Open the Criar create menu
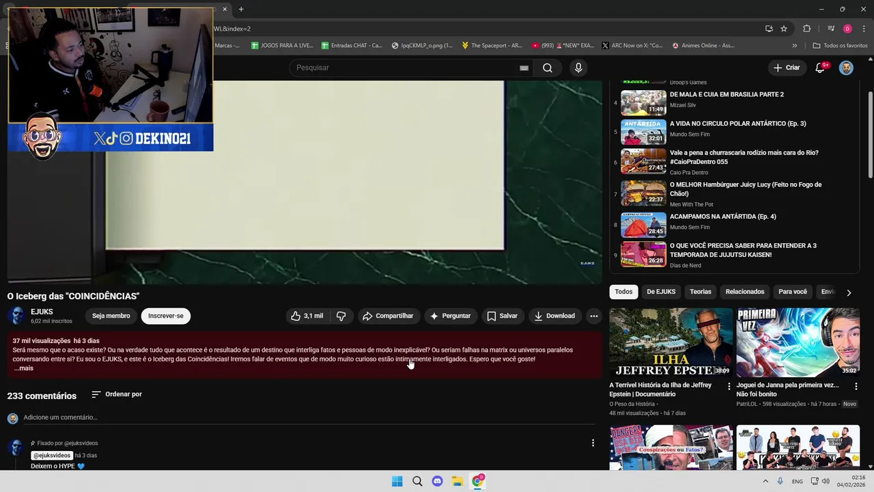The height and width of the screenshot is (492, 874). click(787, 68)
